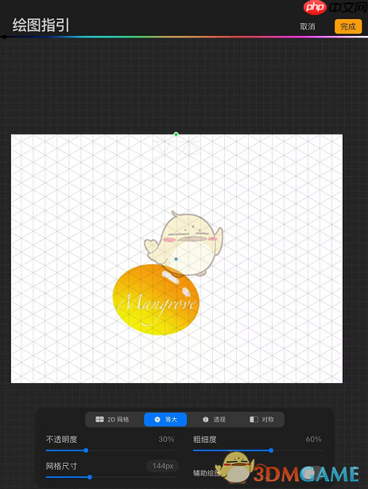Screen dimensions: 368x489
Task: Click the 60% thickness value
Action: coord(313,439)
